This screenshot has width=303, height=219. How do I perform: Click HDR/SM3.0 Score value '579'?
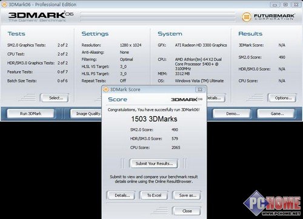[175, 139]
